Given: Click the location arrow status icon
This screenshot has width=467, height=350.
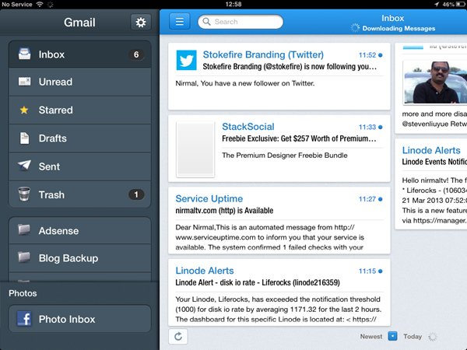Looking at the screenshot, I should coord(437,4).
